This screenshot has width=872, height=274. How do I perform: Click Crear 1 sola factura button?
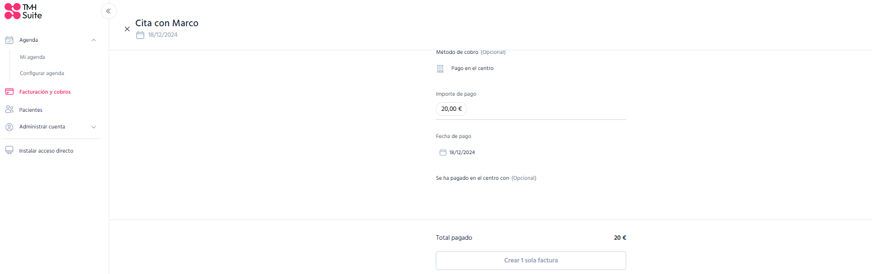point(531,260)
